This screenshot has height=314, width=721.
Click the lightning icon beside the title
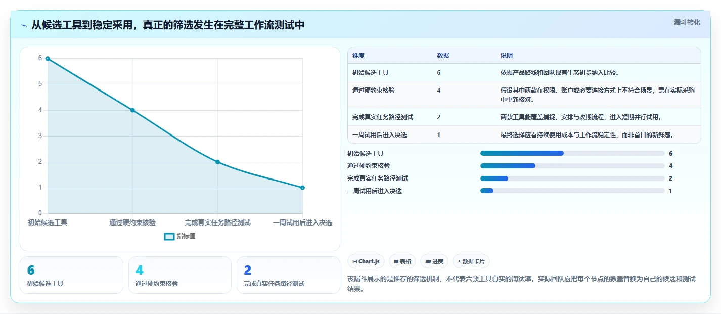(x=24, y=25)
